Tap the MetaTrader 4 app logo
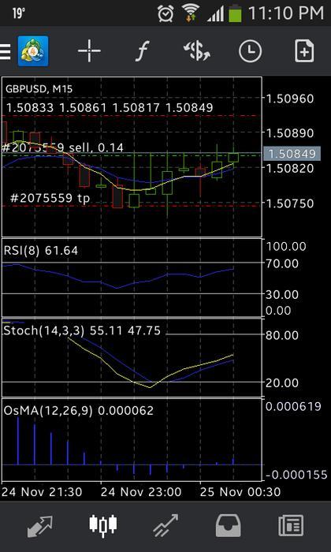The height and width of the screenshot is (552, 331). 33,51
